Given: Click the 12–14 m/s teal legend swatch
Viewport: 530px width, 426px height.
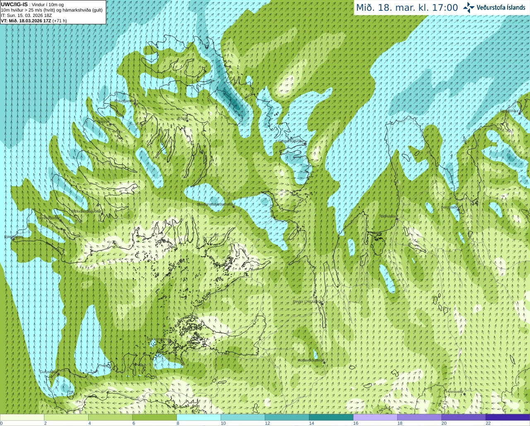Looking at the screenshot, I should 287,417.
